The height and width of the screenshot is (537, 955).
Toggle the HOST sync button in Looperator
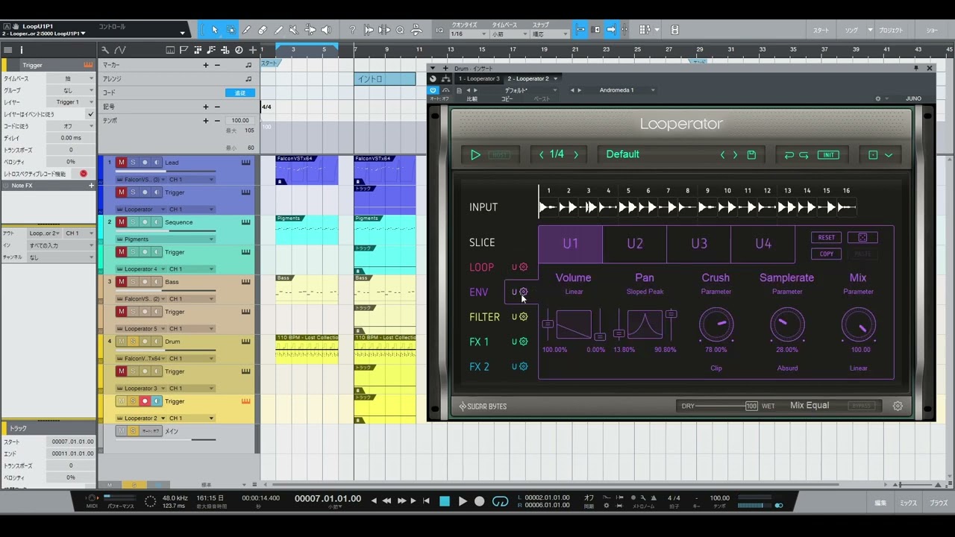(x=501, y=155)
